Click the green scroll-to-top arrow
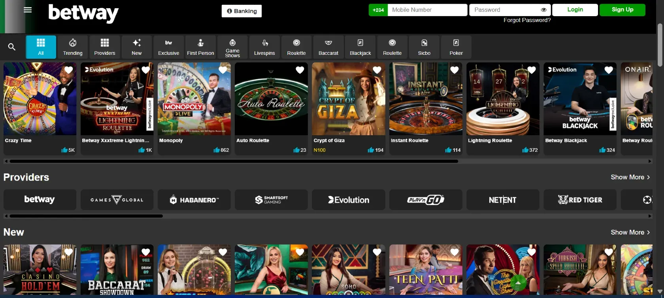Viewport: 664px width, 298px height. [518, 283]
